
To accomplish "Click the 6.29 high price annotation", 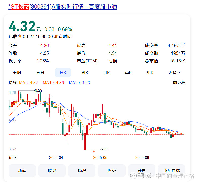I will (x=39, y=90).
